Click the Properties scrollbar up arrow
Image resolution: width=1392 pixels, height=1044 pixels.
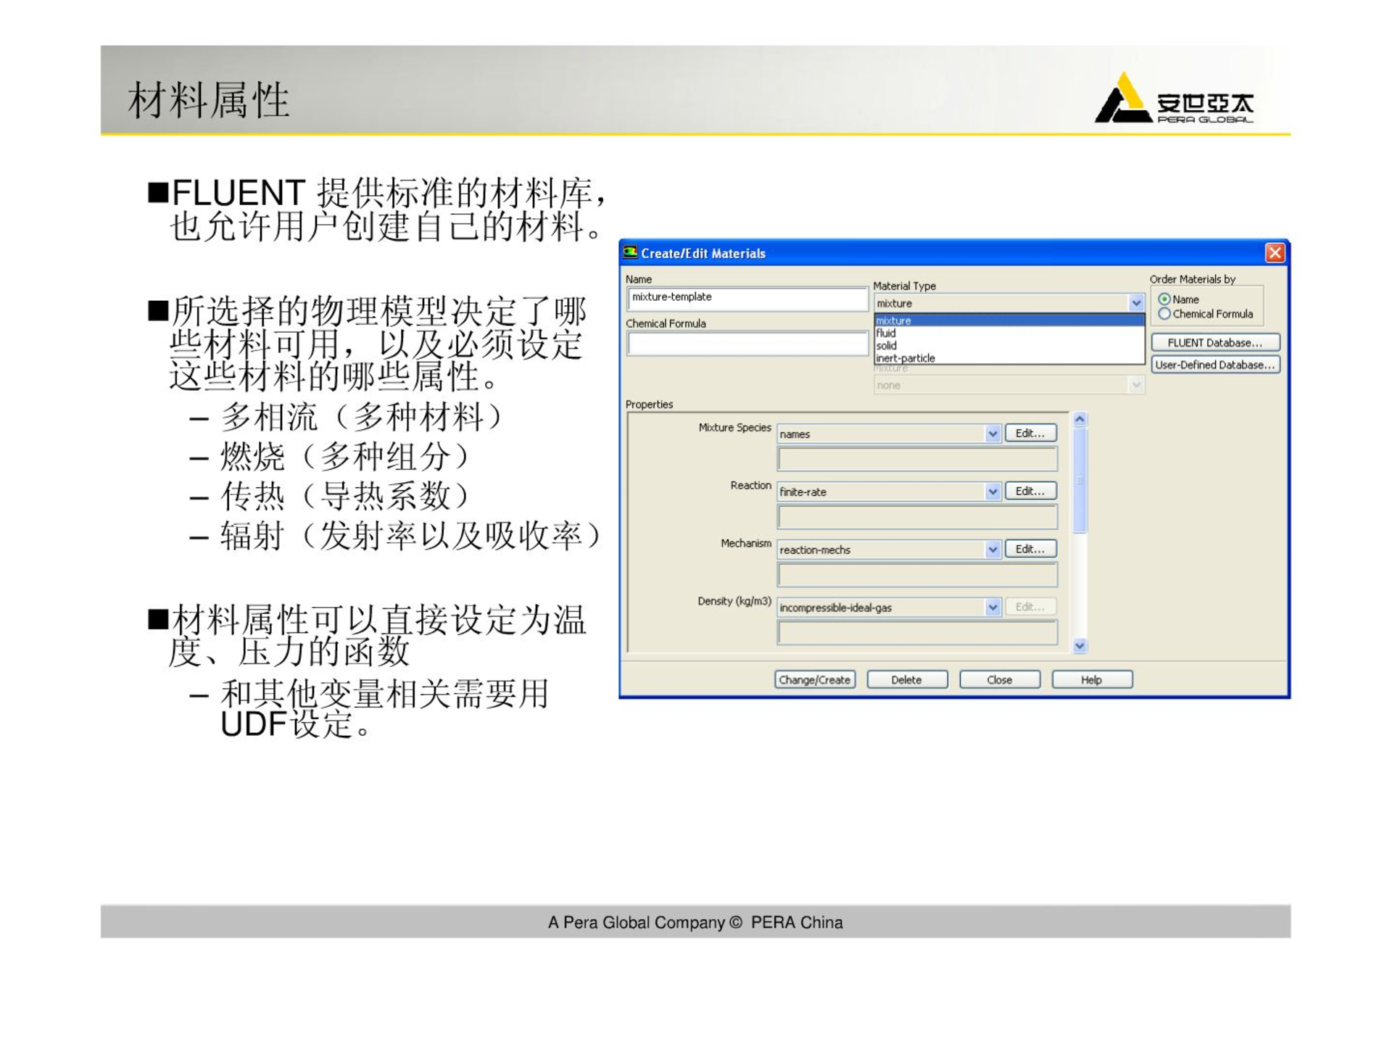[1080, 420]
